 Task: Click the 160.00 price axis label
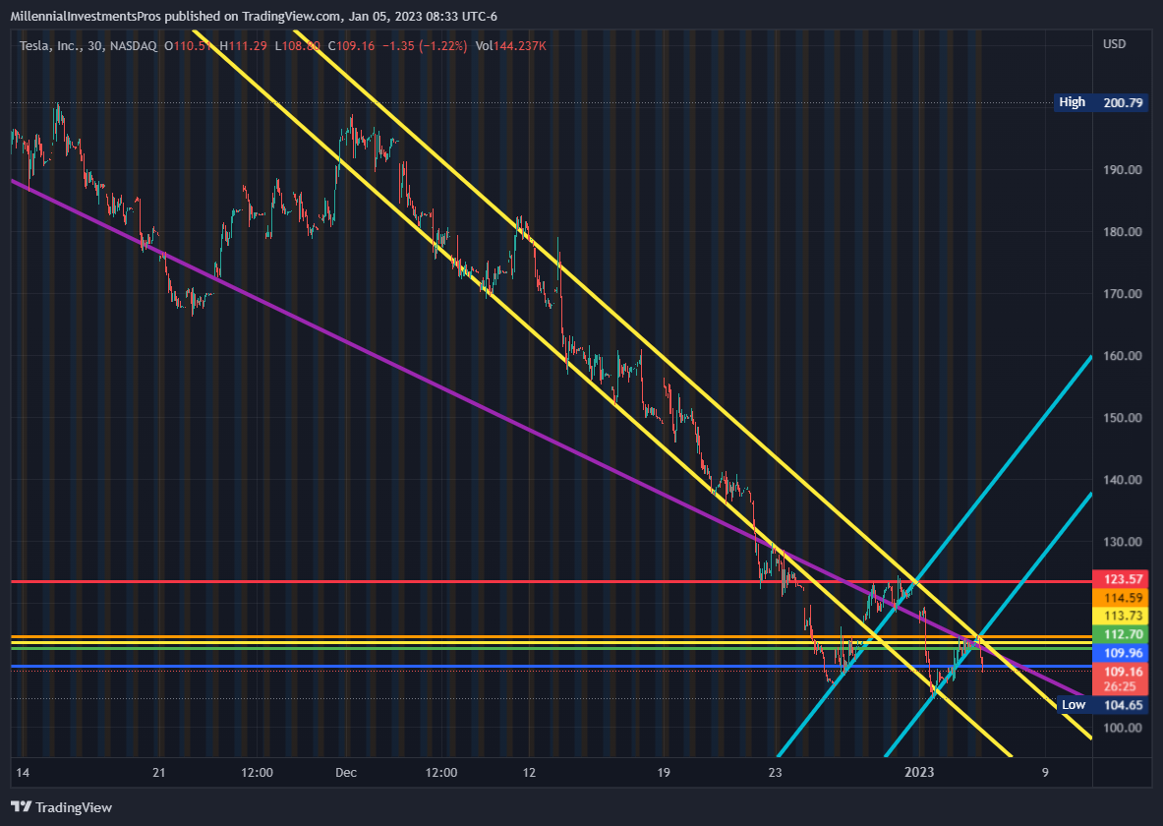(1123, 356)
